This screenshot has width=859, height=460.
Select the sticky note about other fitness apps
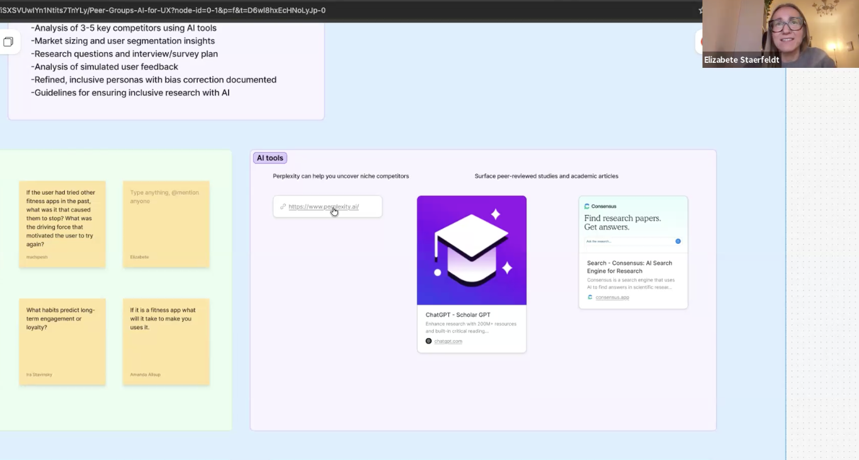click(x=62, y=224)
